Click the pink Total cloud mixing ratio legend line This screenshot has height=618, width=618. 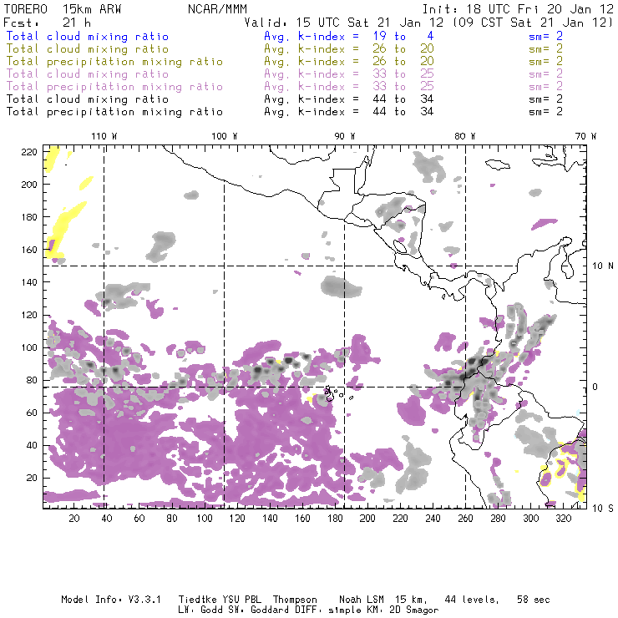pos(88,74)
